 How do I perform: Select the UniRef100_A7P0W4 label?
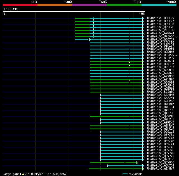click(x=161, y=34)
